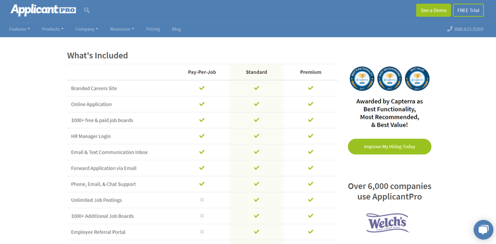Expand the Products dropdown menu
The image size is (496, 244).
pyautogui.click(x=53, y=29)
